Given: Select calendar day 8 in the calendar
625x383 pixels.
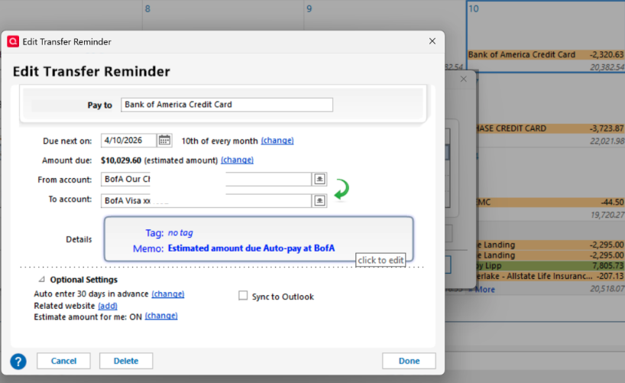Looking at the screenshot, I should (x=147, y=8).
